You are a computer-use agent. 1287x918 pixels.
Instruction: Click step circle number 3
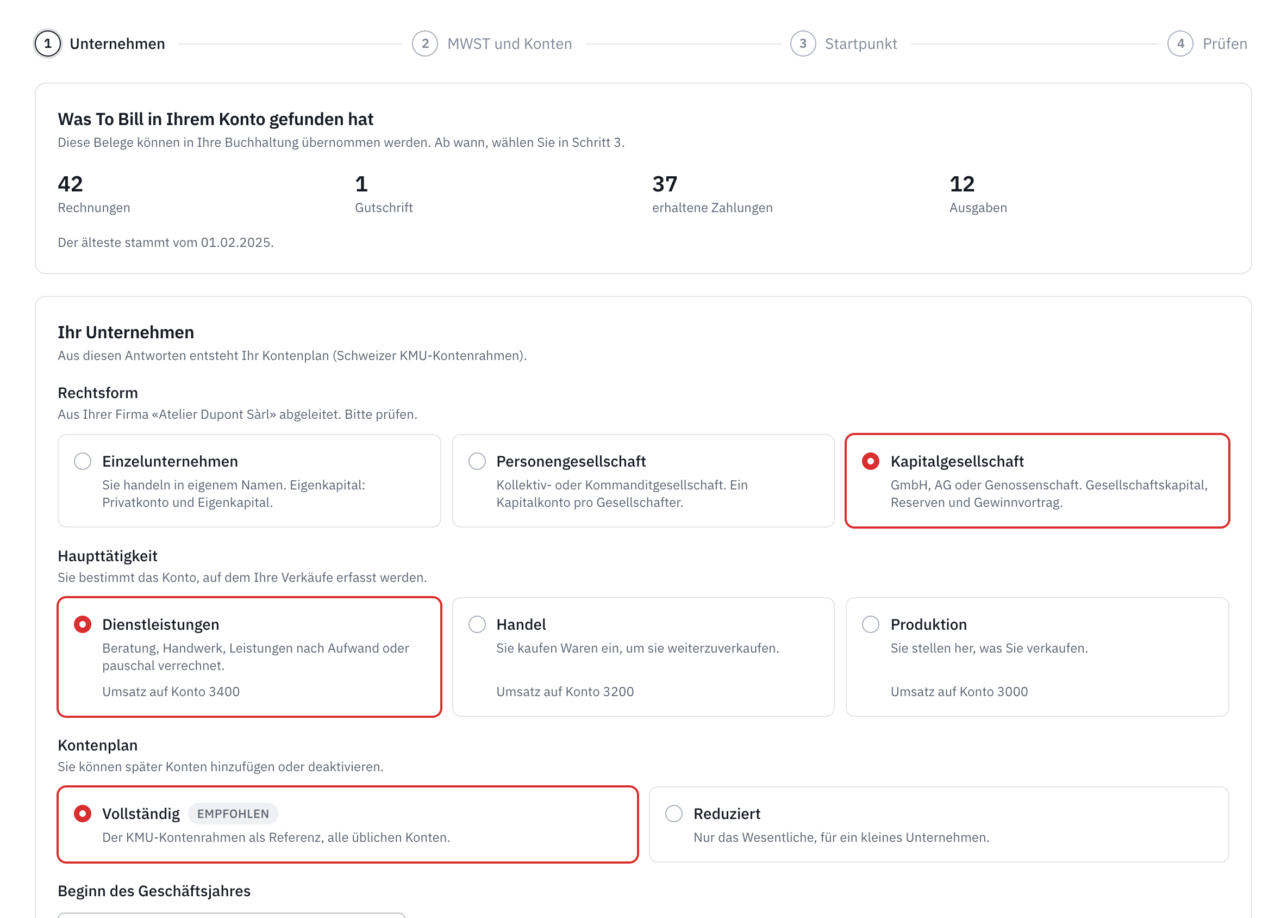(803, 44)
